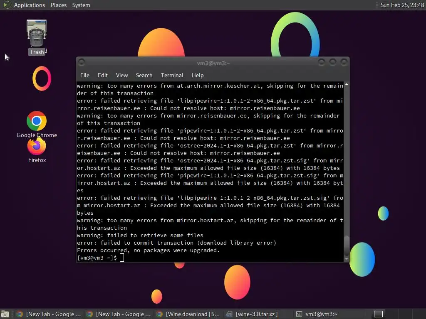Click 'error: failed to commit transaction' line
This screenshot has height=319, width=426.
176,243
